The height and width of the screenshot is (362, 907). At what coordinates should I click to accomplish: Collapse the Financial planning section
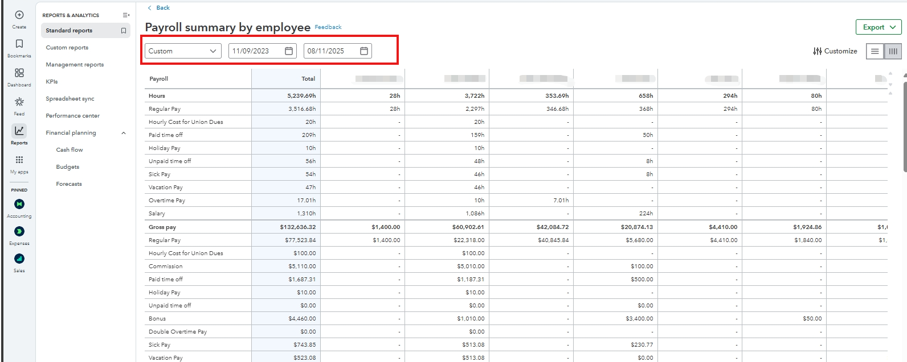[x=124, y=133]
